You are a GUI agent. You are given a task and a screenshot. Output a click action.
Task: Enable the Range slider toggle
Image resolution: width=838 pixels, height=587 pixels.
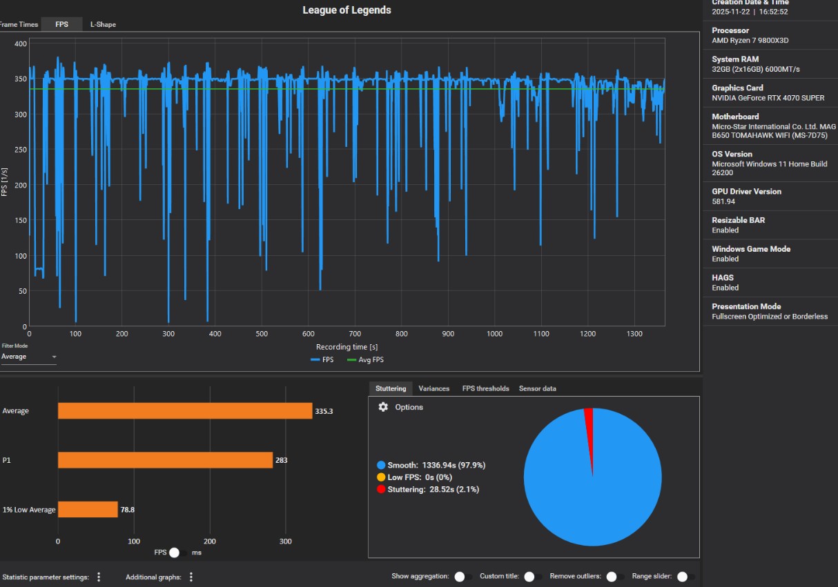(x=685, y=577)
